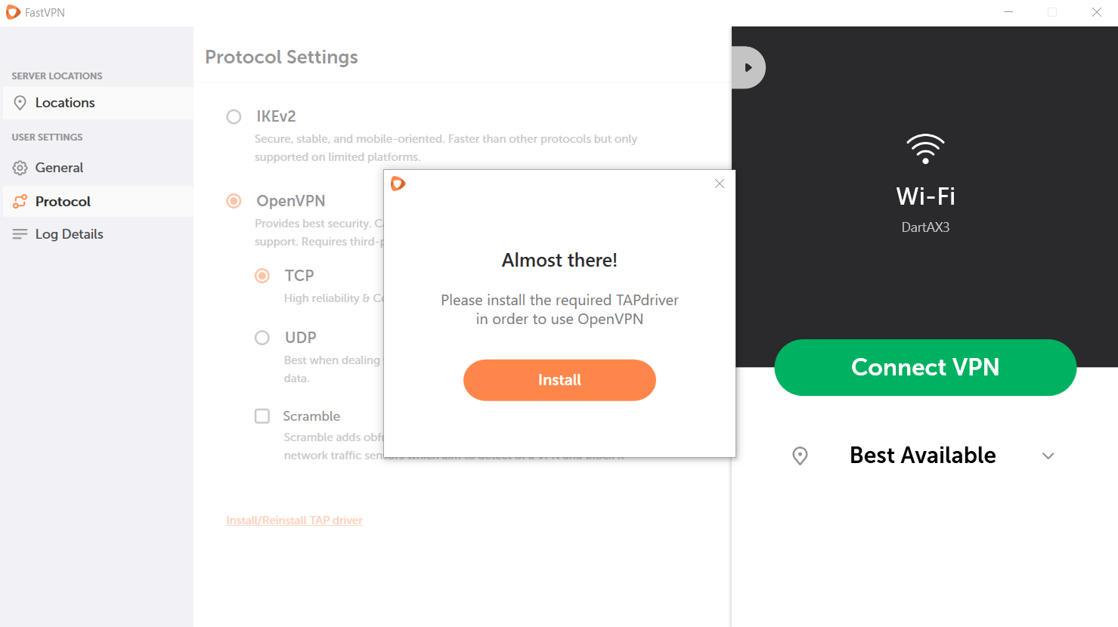The width and height of the screenshot is (1118, 627).
Task: Collapse the panel with the arrow tab
Action: click(x=748, y=68)
